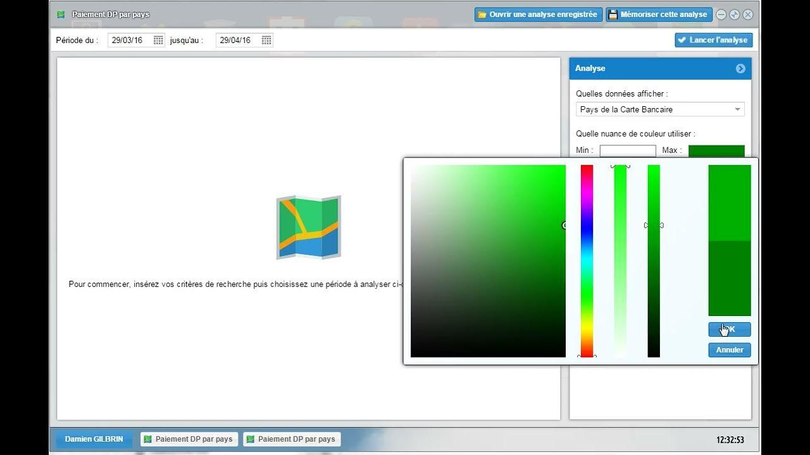
Task: Edit the end date field 29/04/16
Action: pos(239,40)
